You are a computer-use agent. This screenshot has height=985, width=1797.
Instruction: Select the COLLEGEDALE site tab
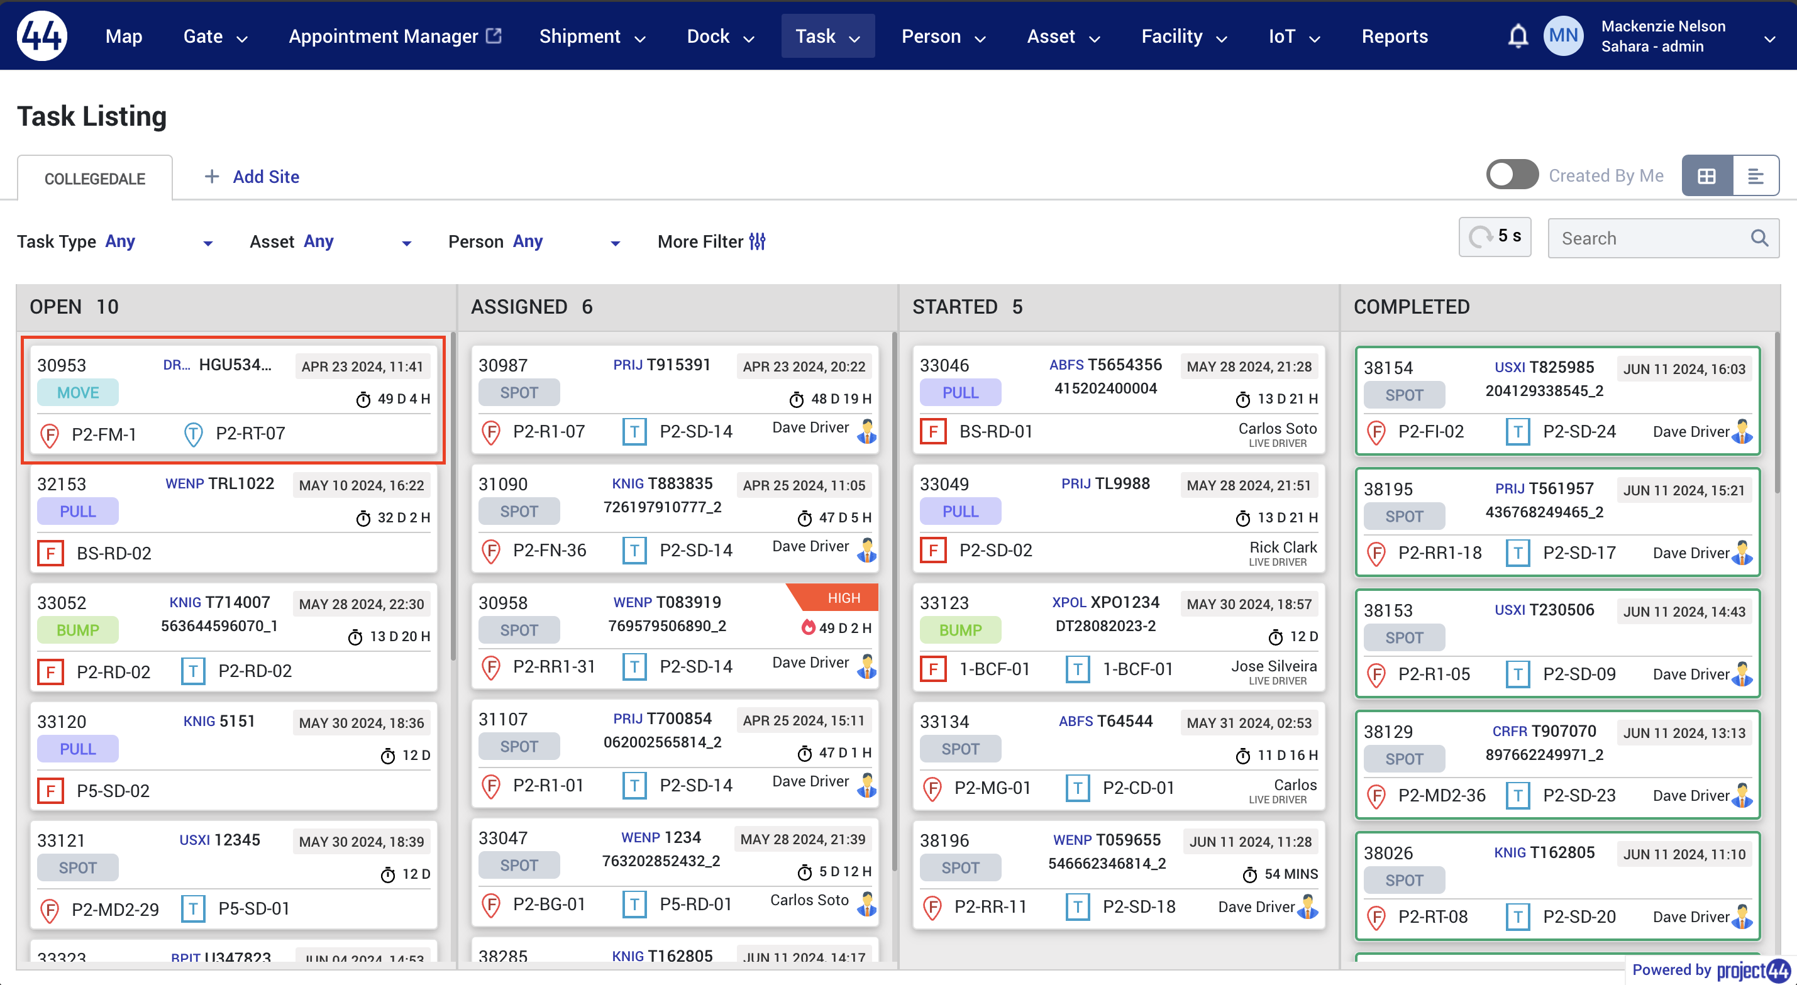(95, 179)
